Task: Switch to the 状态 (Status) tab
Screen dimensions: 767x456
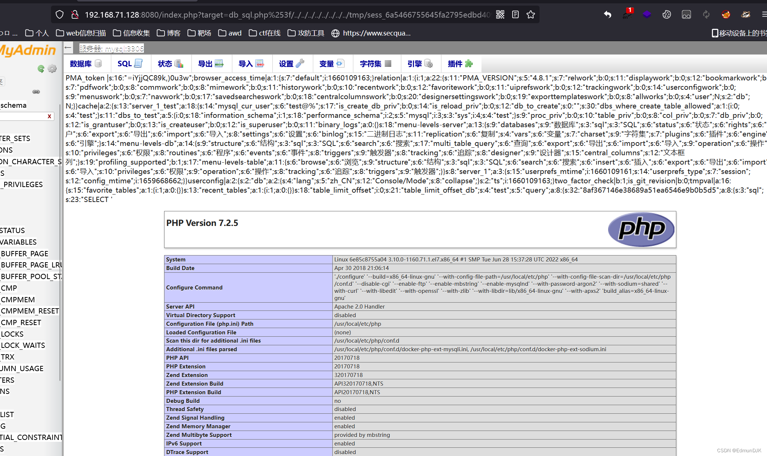Action: (170, 64)
